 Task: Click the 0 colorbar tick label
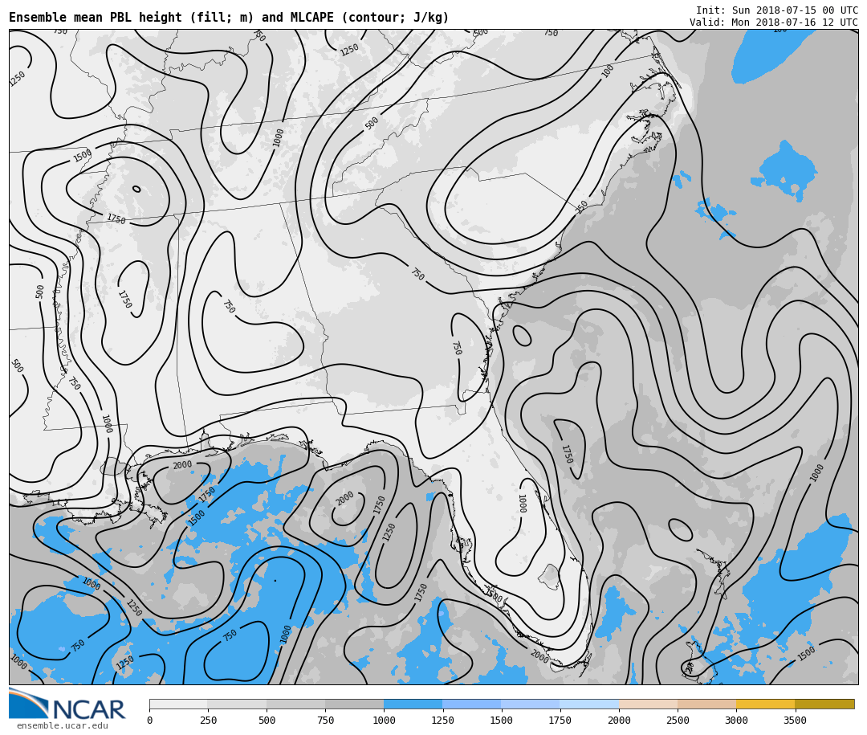pyautogui.click(x=149, y=721)
